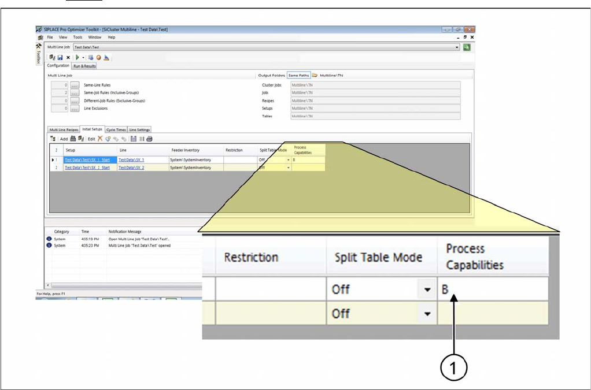Open the Test Data\SX_1 line link
The image size is (591, 390).
[x=131, y=159]
